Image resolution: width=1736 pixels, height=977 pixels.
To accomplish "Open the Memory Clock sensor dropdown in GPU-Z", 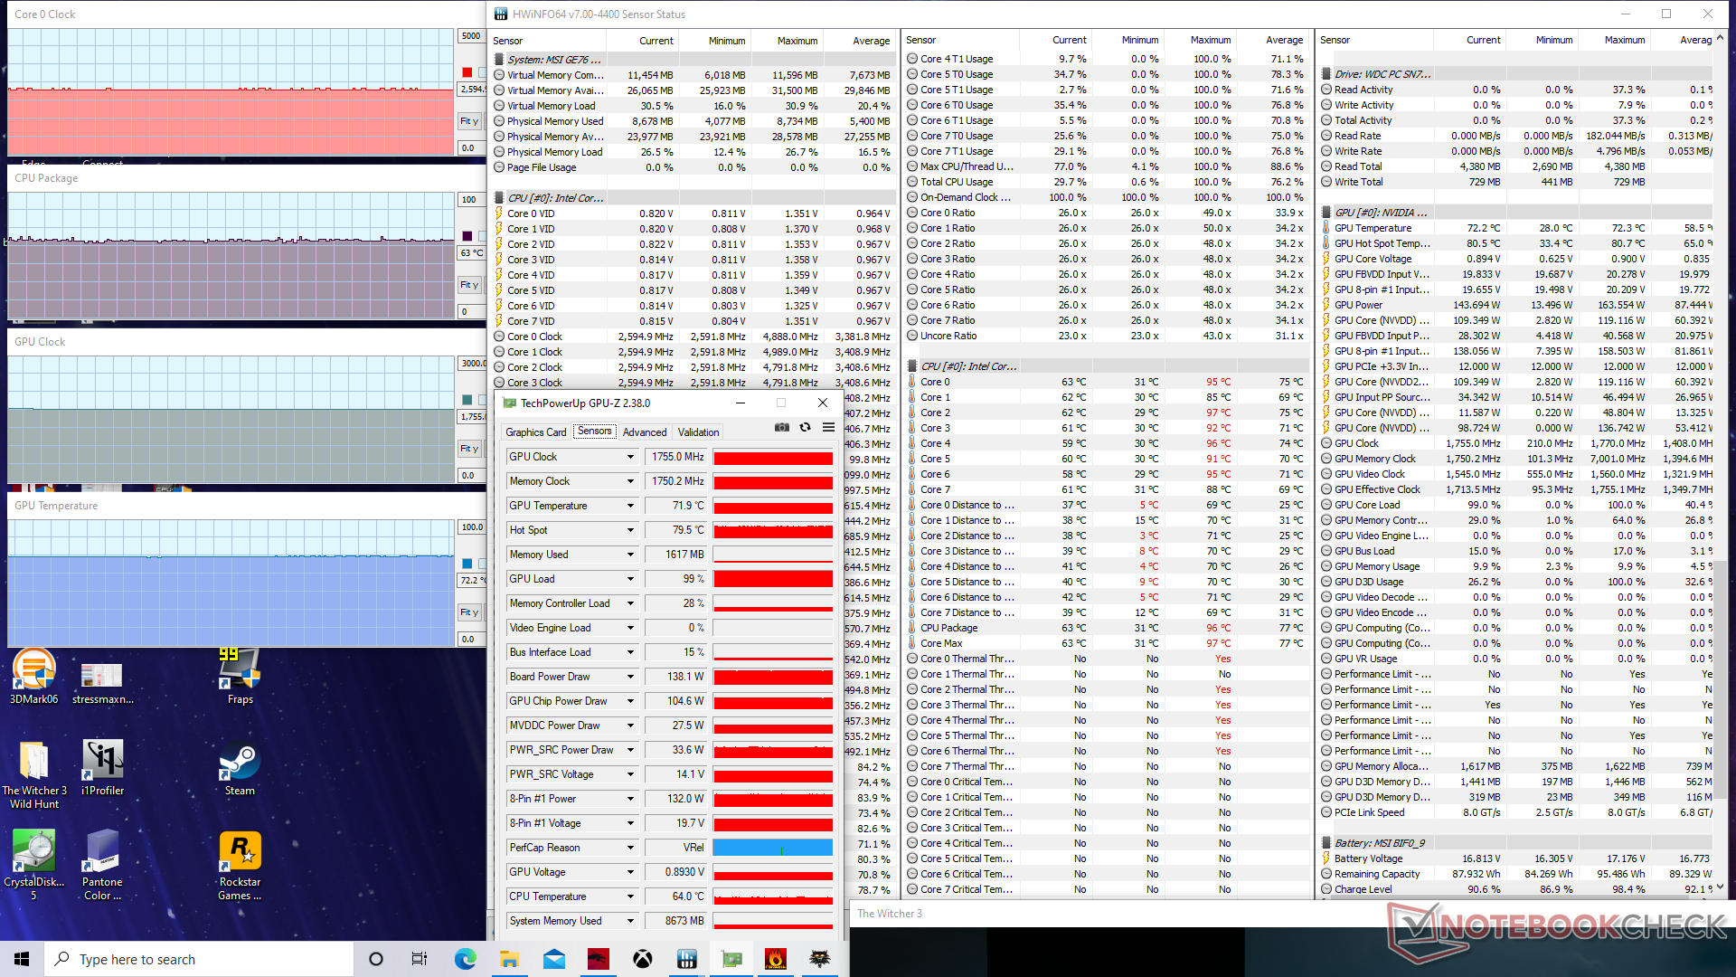I will [630, 481].
